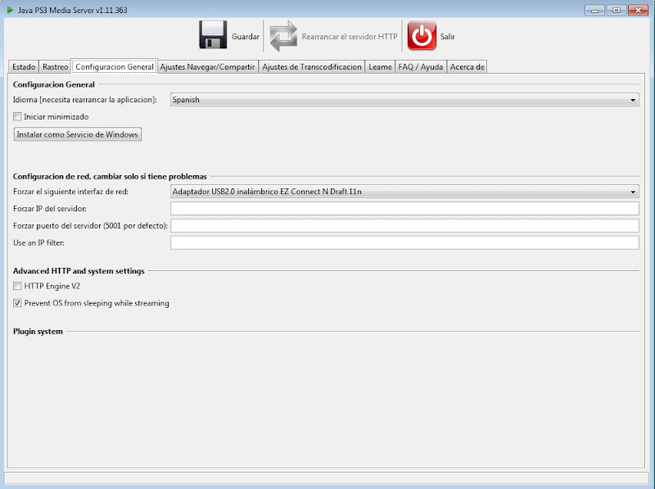Click the Rearrancar el servidor HTTP arrows icon
Viewport: 655px width, 489px height.
pyautogui.click(x=283, y=36)
